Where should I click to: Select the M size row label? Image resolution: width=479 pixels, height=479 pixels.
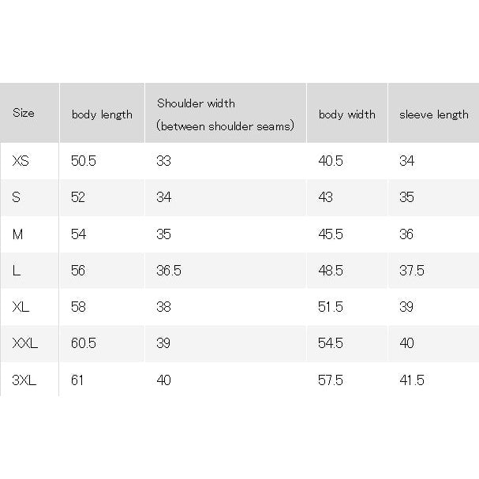click(x=17, y=234)
